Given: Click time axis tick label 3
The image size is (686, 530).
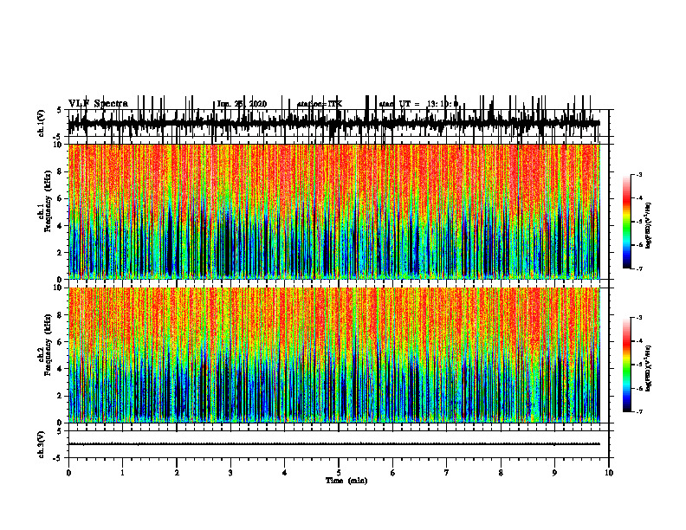Looking at the screenshot, I should coord(230,472).
